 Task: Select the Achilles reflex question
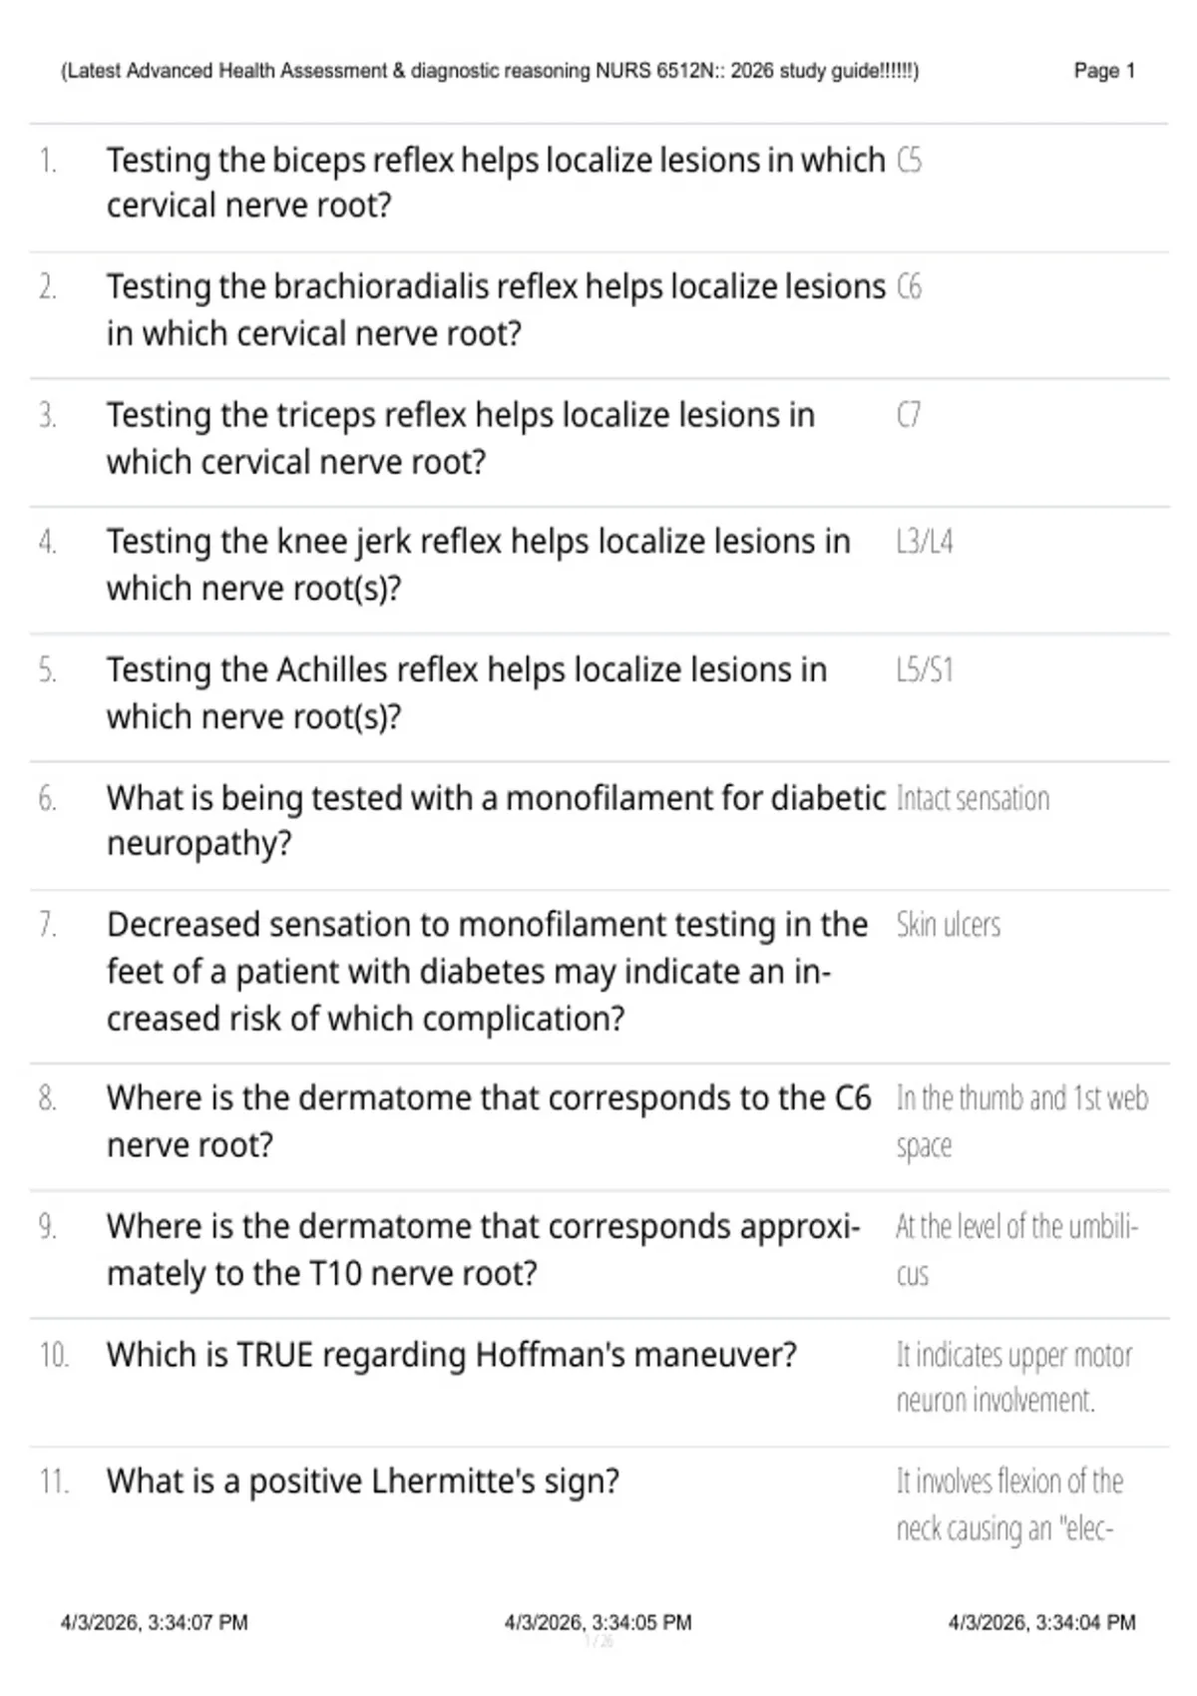tap(467, 692)
